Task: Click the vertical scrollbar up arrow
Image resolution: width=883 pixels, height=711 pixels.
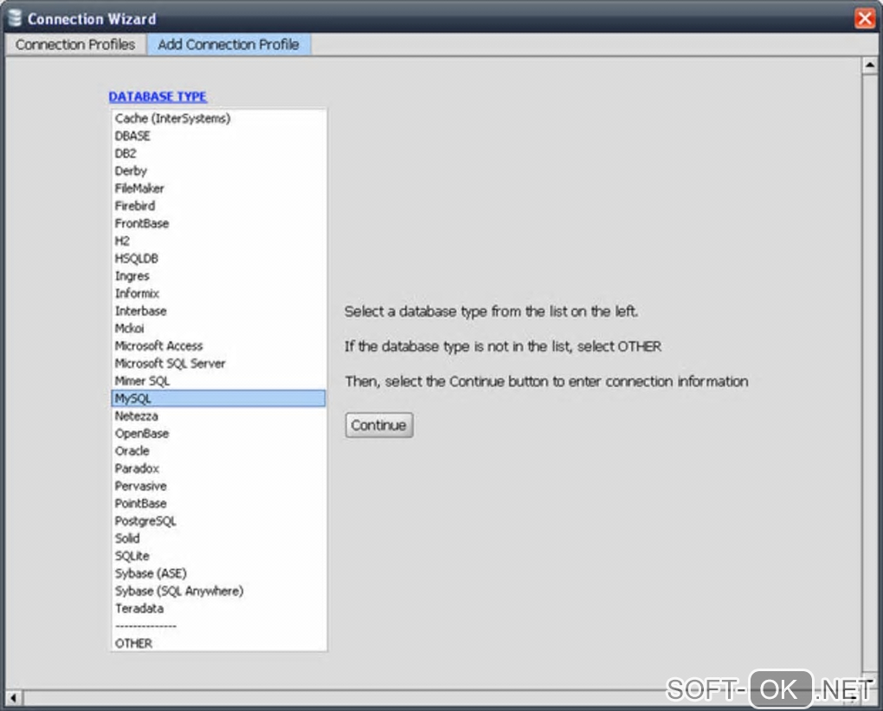Action: pos(869,65)
